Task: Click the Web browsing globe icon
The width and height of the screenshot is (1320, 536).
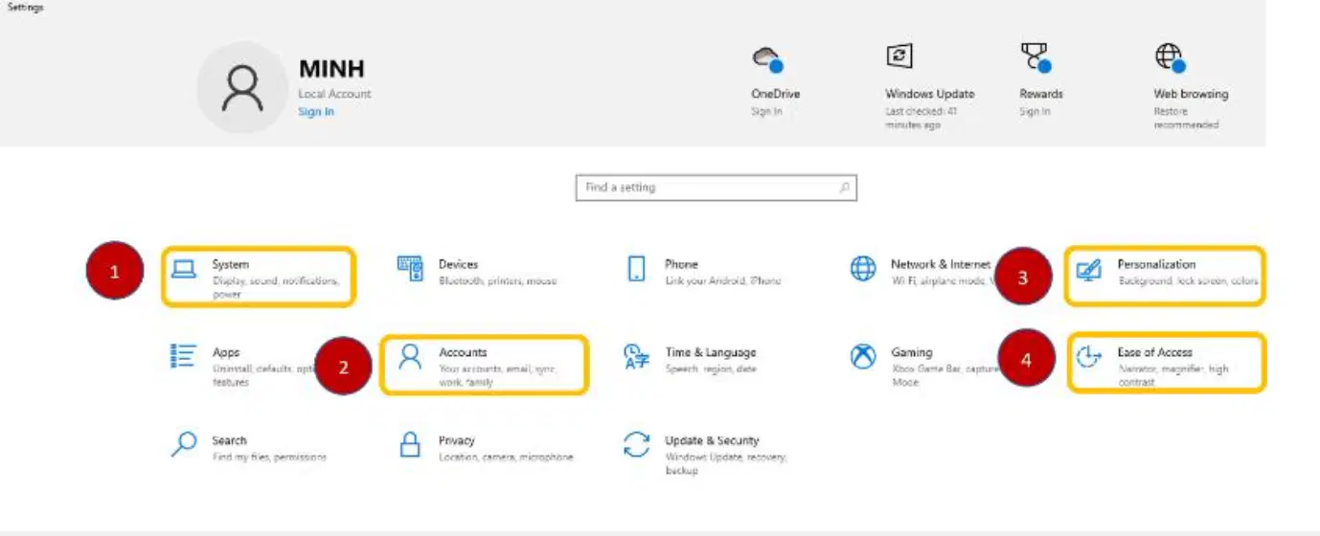Action: coord(1171,58)
